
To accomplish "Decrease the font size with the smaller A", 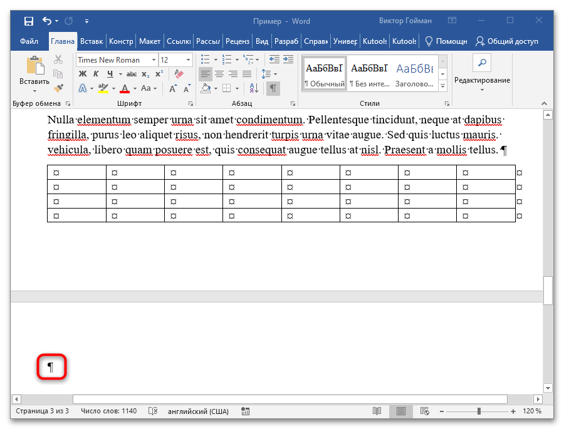I will tap(187, 88).
